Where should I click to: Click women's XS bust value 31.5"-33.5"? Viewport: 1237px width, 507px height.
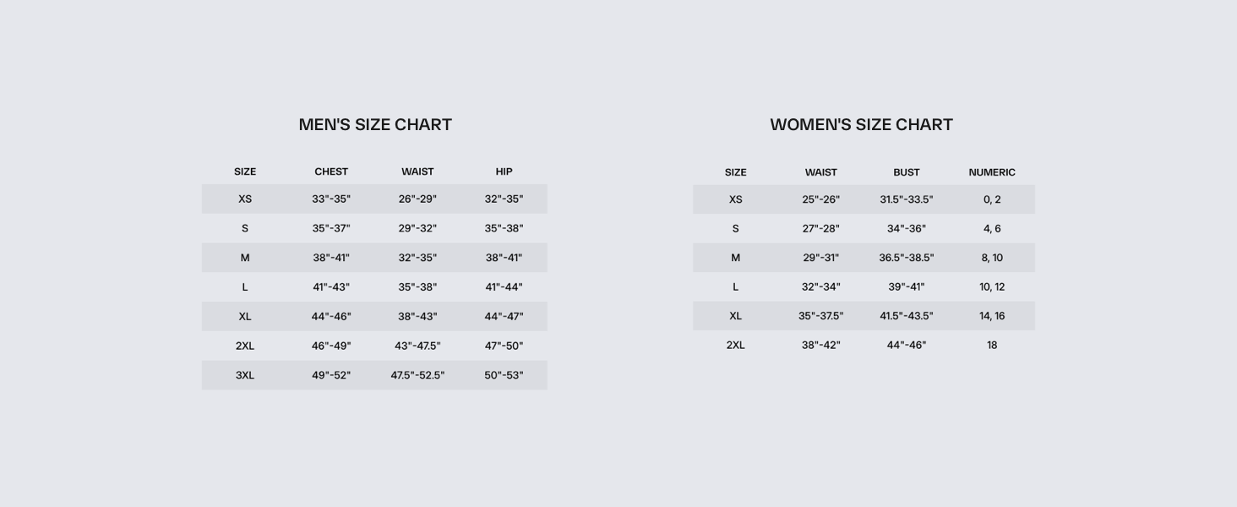907,199
